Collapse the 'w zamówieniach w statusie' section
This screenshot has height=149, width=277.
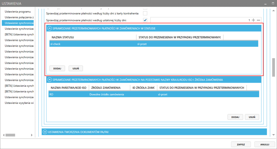click(x=50, y=28)
